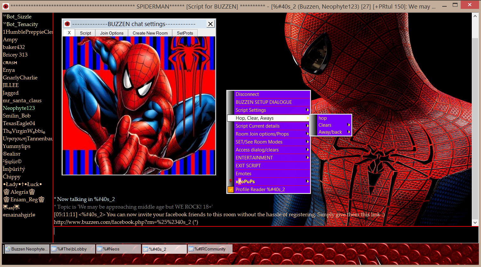Select JILLEE in the nick list

[x=10, y=85]
